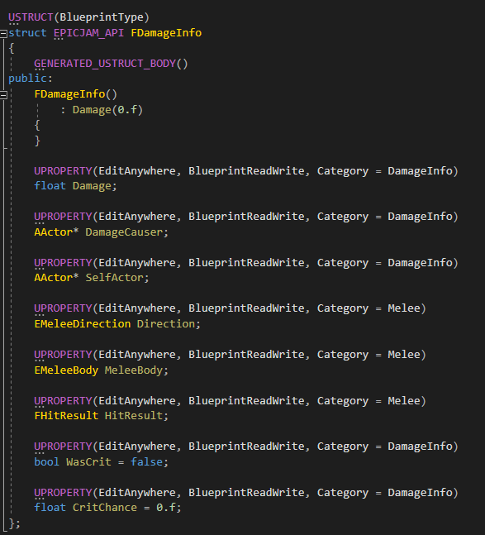This screenshot has height=535, width=485.
Task: Click the SelfActor variable name
Action: tap(114, 278)
